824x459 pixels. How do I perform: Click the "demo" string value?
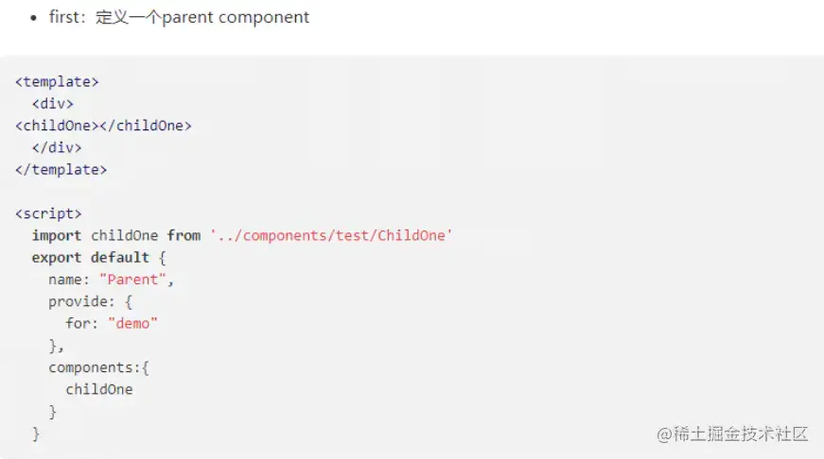tap(132, 324)
